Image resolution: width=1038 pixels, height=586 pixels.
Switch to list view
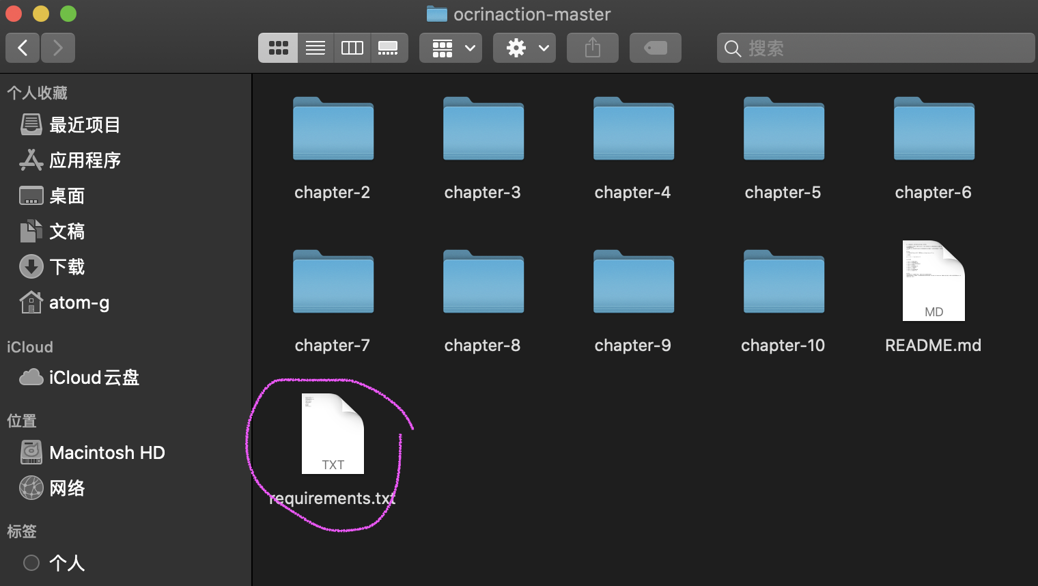point(315,48)
